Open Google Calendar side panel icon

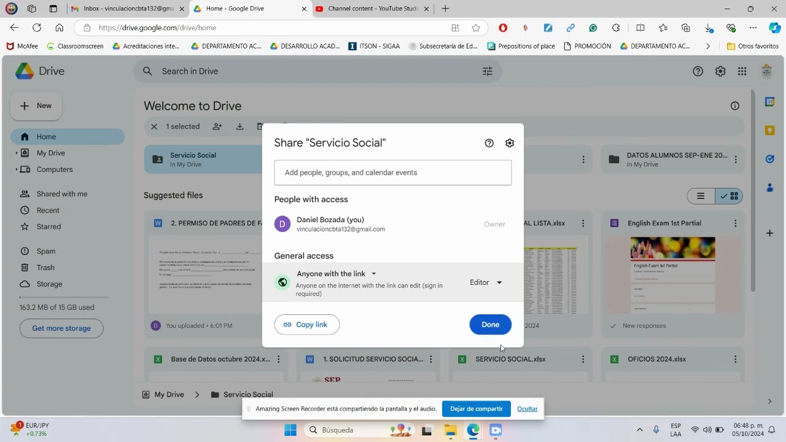pyautogui.click(x=769, y=102)
